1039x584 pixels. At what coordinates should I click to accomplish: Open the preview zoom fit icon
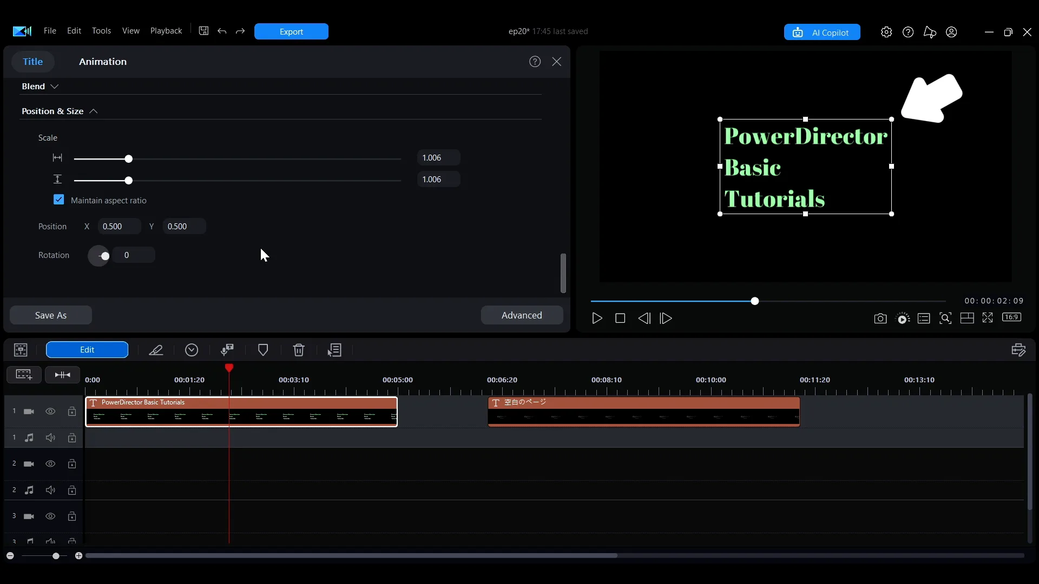[945, 318]
